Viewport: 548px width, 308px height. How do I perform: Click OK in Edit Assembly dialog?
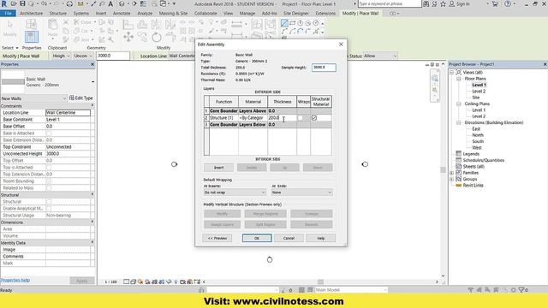(257, 238)
